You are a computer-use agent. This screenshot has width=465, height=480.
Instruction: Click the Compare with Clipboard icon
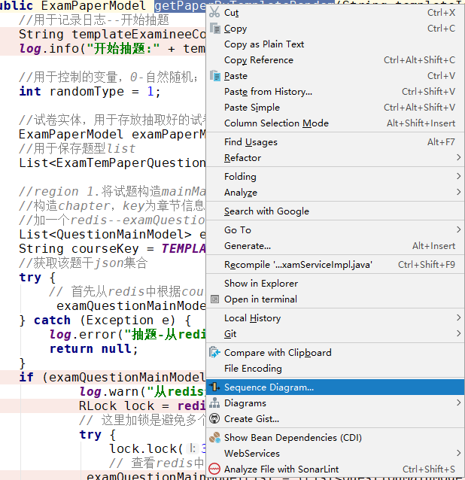coord(214,352)
